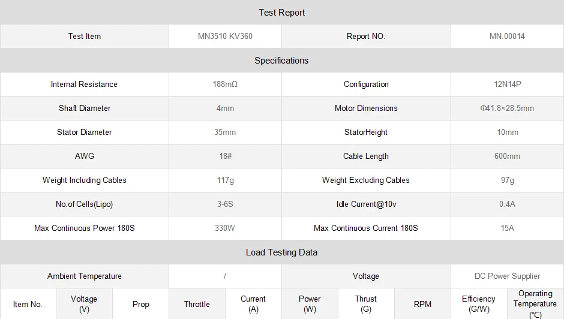Click the Test Report title header
The height and width of the screenshot is (319, 564).
click(x=281, y=13)
